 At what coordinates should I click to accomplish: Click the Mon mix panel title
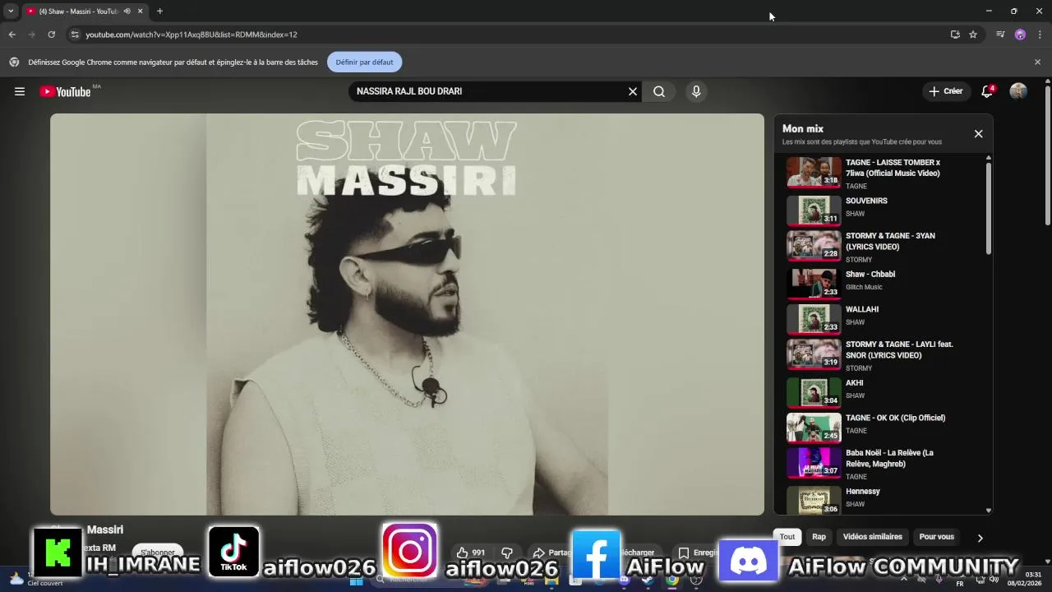click(803, 128)
